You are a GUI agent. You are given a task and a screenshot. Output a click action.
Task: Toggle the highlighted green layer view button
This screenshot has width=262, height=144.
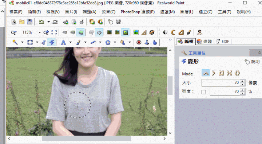point(80,32)
